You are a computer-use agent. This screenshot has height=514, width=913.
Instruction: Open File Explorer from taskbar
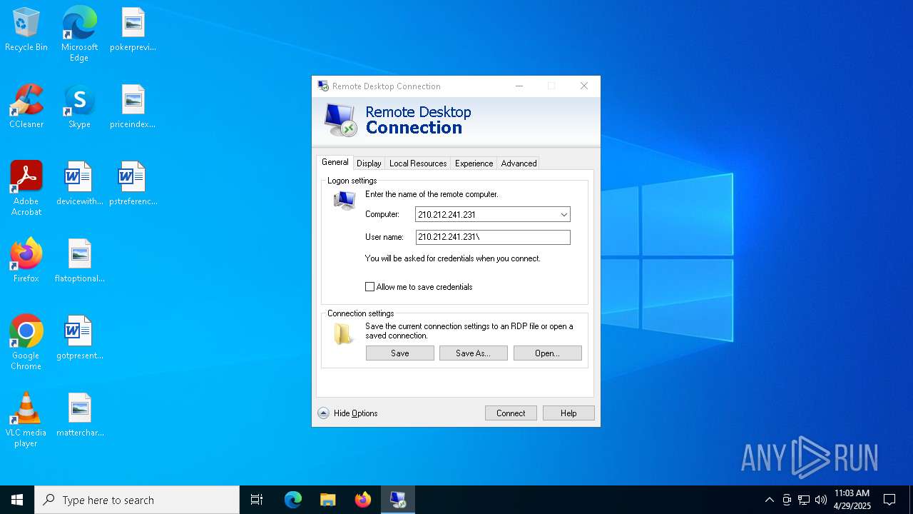pyautogui.click(x=327, y=500)
